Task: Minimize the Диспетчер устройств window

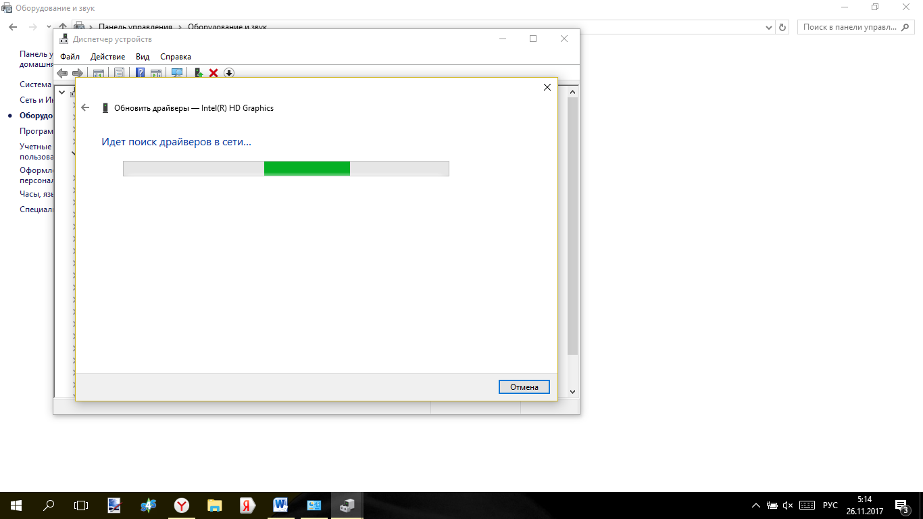Action: (x=502, y=39)
